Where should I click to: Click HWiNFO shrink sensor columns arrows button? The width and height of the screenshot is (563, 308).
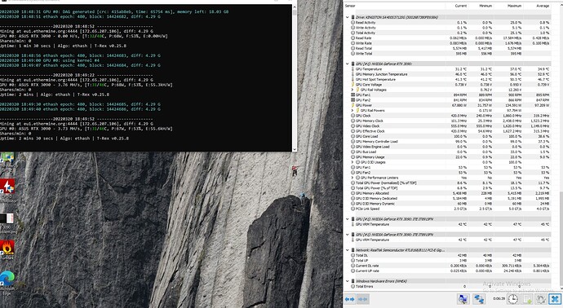[x=362, y=299]
